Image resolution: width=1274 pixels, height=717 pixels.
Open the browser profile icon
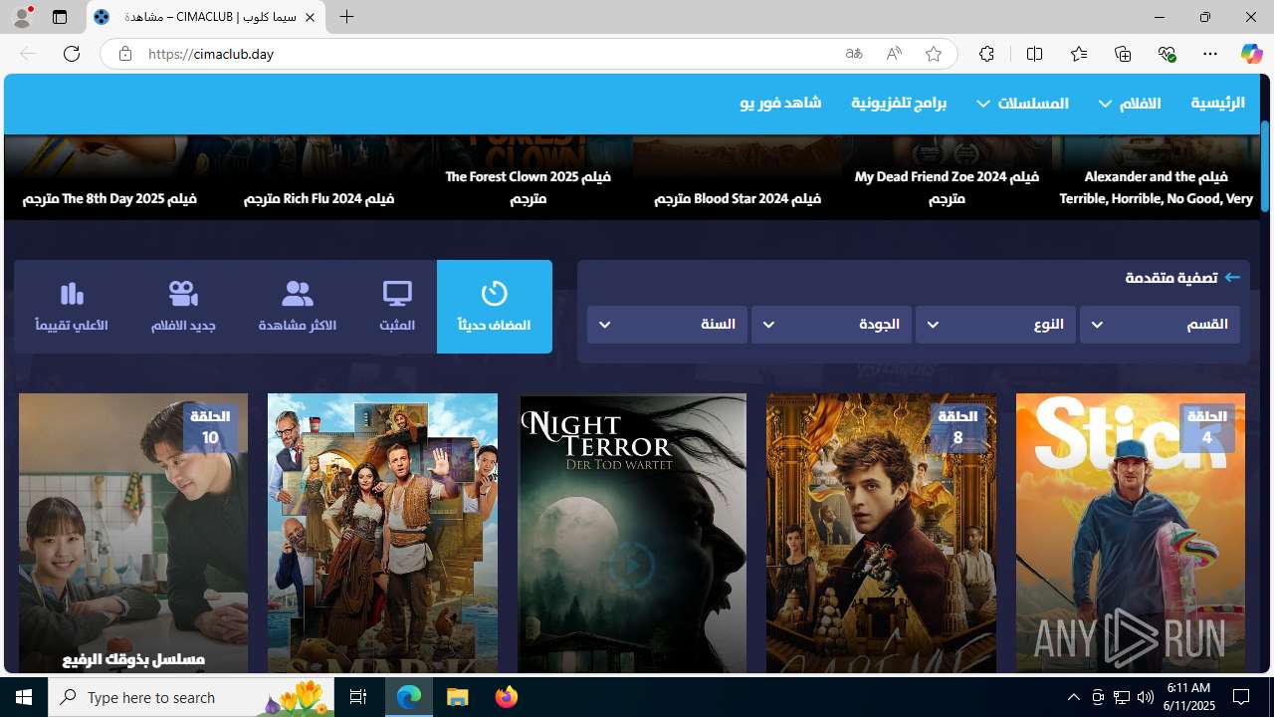pyautogui.click(x=22, y=17)
